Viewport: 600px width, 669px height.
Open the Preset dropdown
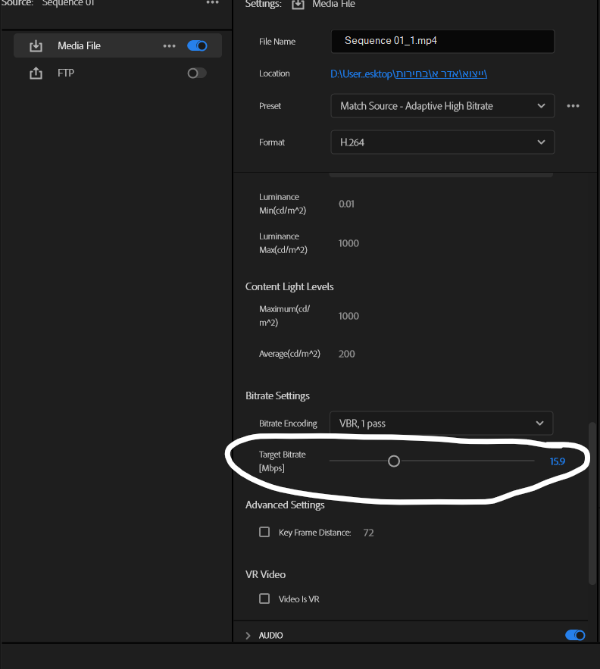(442, 106)
